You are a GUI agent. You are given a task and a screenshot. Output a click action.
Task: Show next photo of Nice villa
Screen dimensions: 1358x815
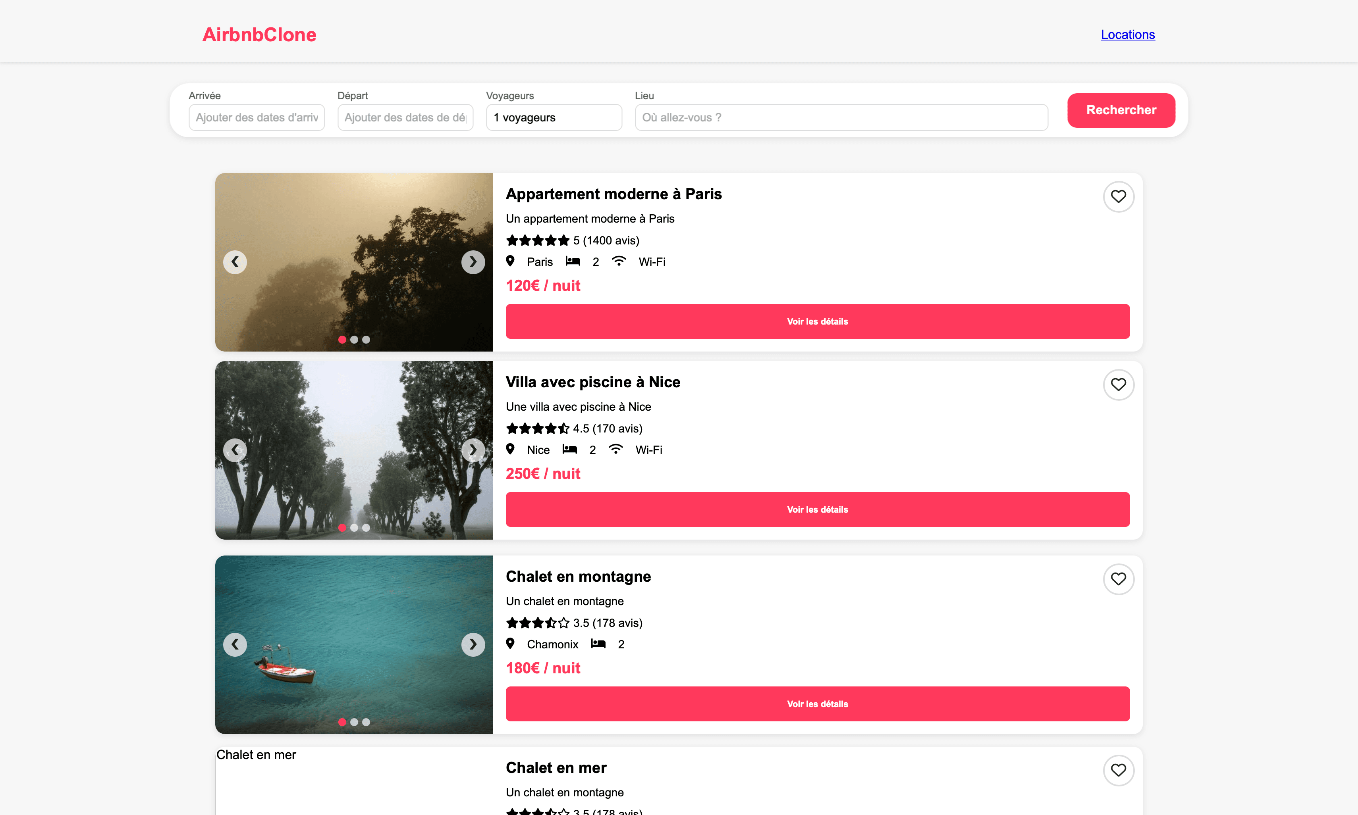473,450
